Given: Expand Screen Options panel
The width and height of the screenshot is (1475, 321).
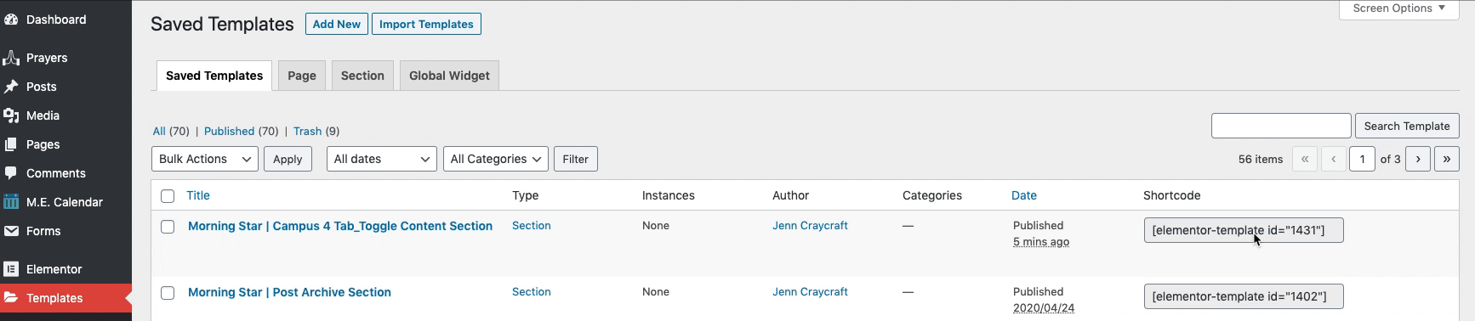Looking at the screenshot, I should (x=1399, y=8).
